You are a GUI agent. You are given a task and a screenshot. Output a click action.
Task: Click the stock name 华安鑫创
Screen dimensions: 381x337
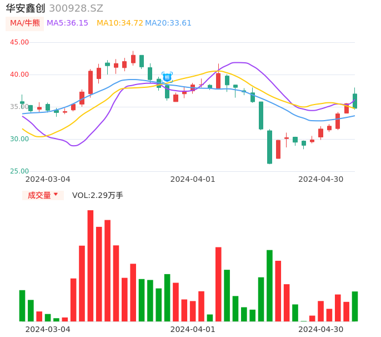click(x=26, y=8)
